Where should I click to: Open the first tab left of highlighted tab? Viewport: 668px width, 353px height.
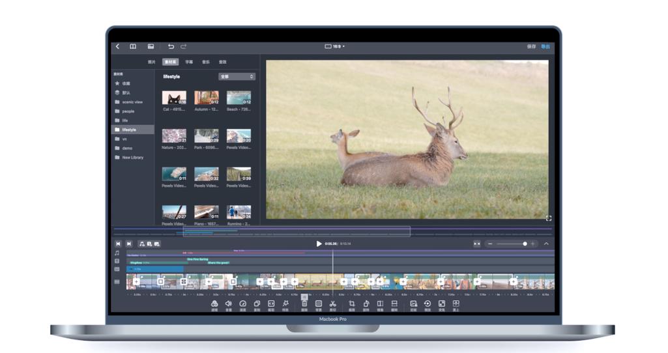(152, 62)
